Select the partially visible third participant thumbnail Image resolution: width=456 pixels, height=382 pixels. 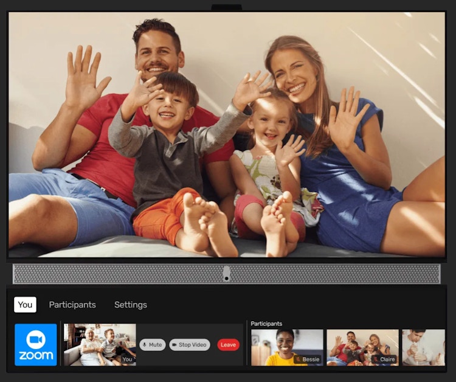423,347
